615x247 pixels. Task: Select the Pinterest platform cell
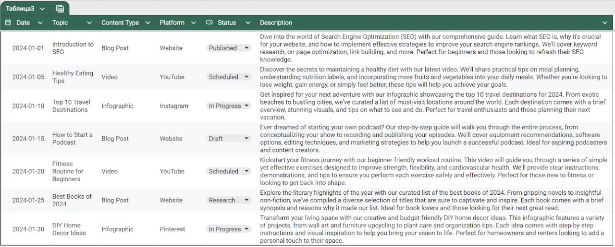(x=172, y=229)
